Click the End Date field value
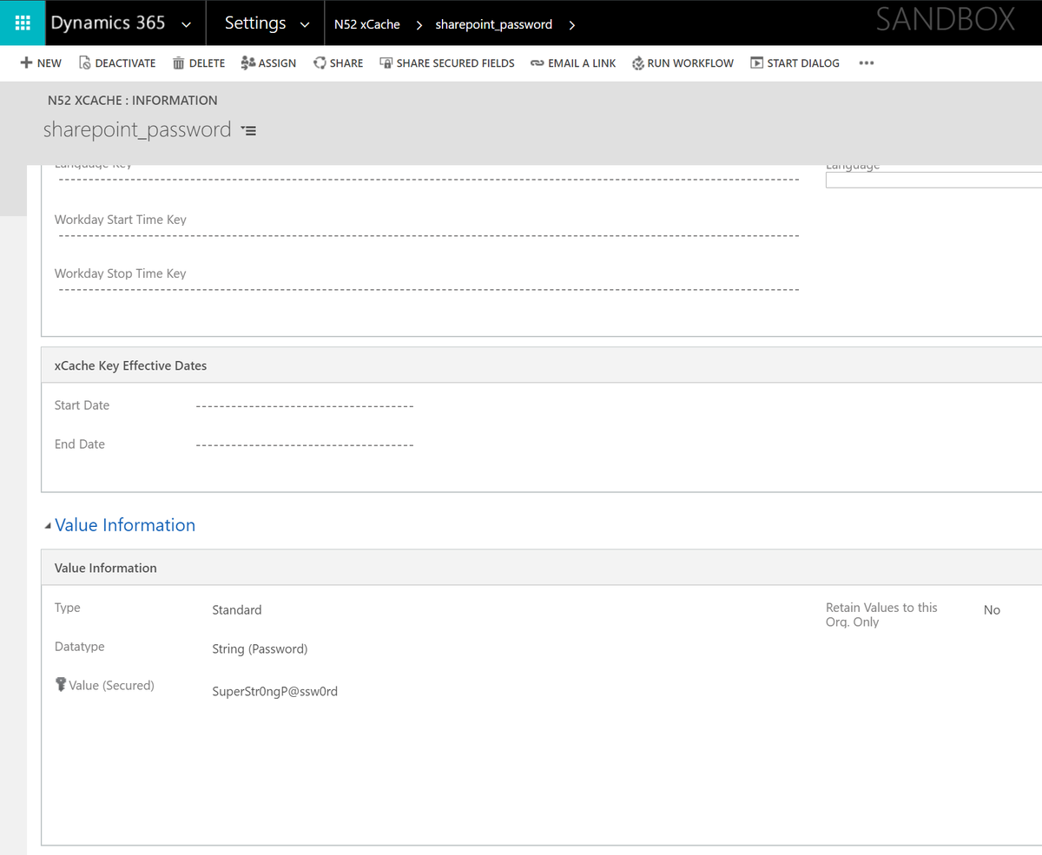This screenshot has height=855, width=1042. coord(305,445)
